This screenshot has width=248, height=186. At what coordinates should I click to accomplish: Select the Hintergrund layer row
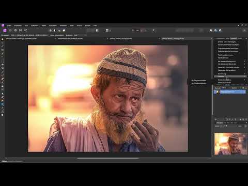[x=230, y=92]
